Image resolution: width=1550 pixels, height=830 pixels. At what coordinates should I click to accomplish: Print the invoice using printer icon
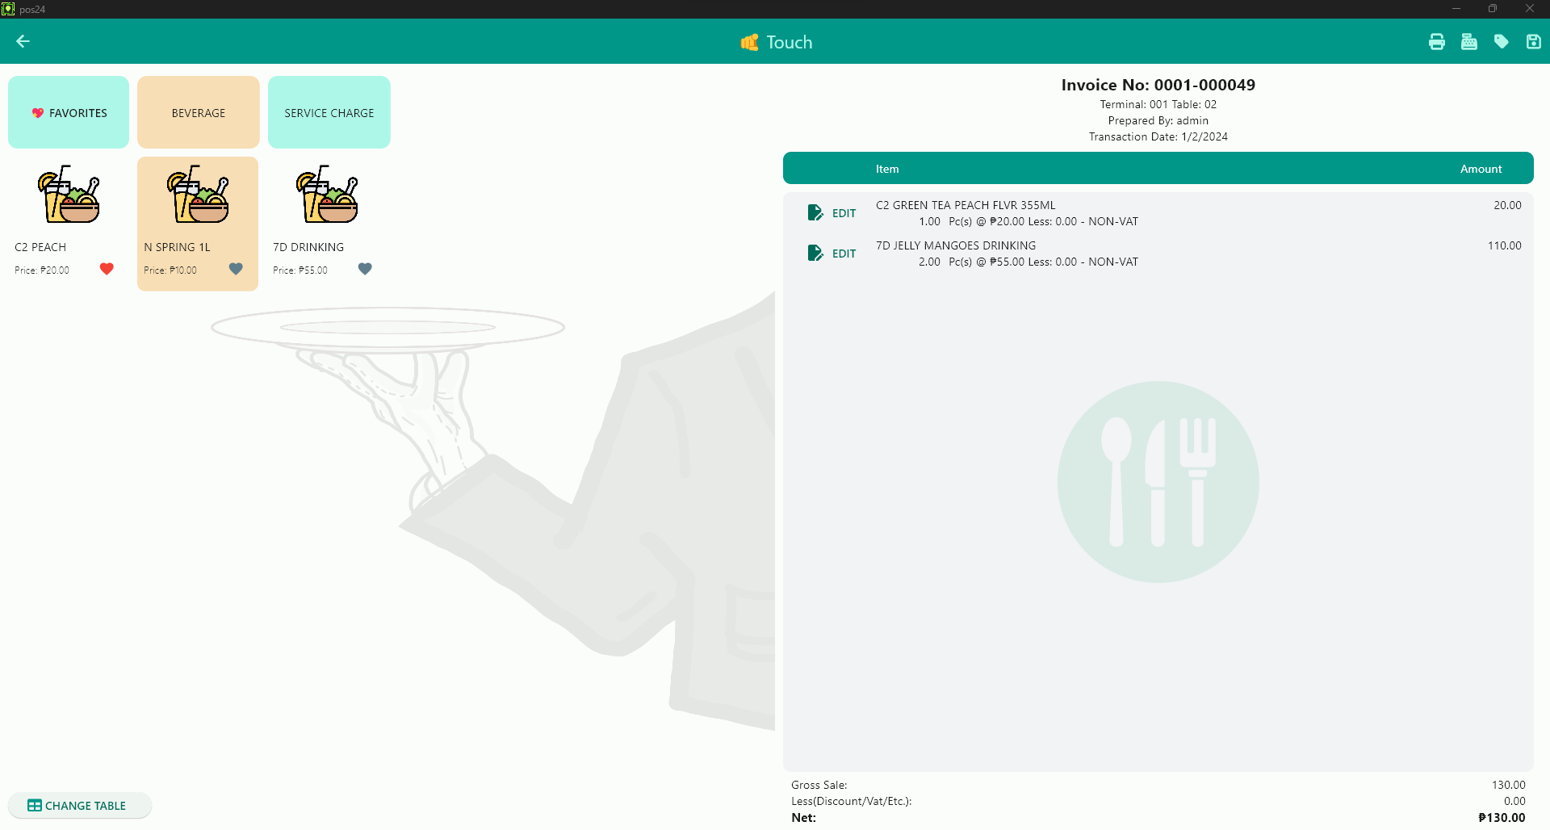(x=1436, y=42)
